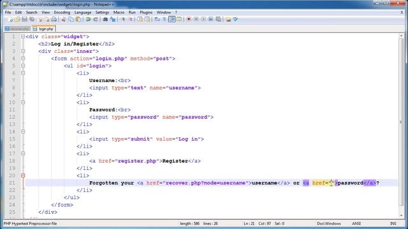Click the Open file folder icon

[x=17, y=20]
